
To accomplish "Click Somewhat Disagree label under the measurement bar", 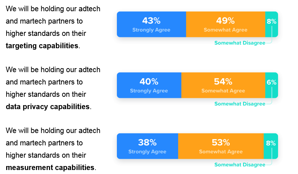I will (x=240, y=165).
